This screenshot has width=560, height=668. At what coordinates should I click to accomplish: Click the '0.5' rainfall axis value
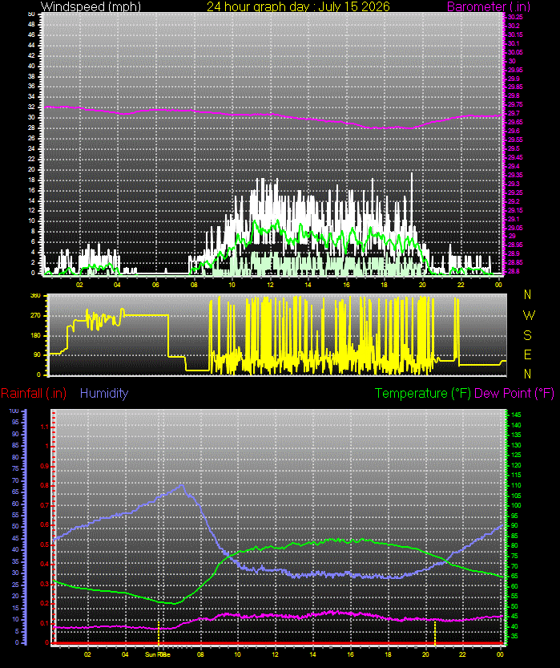click(45, 545)
